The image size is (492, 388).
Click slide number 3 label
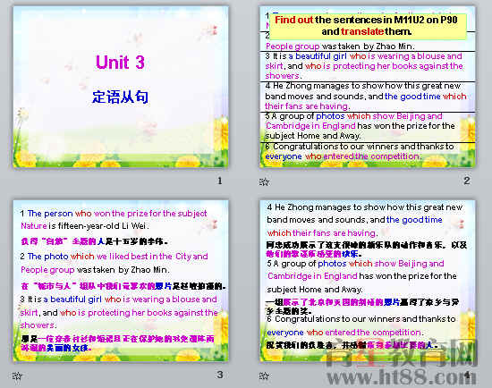click(220, 375)
